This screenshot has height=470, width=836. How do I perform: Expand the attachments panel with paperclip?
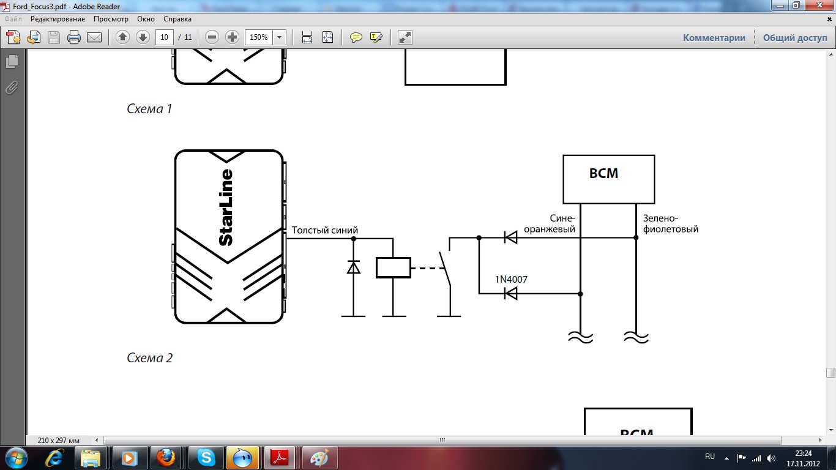coord(12,88)
